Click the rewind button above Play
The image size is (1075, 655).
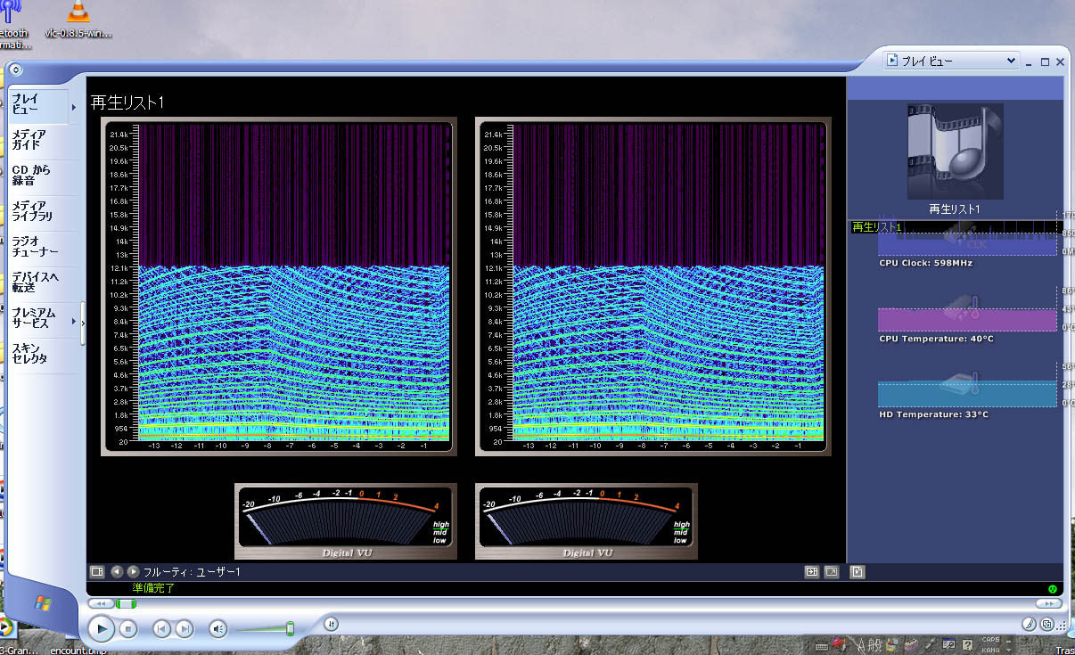pyautogui.click(x=102, y=604)
